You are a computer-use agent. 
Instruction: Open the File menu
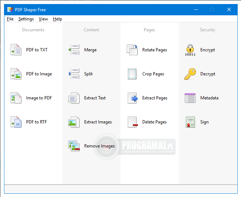coord(10,19)
